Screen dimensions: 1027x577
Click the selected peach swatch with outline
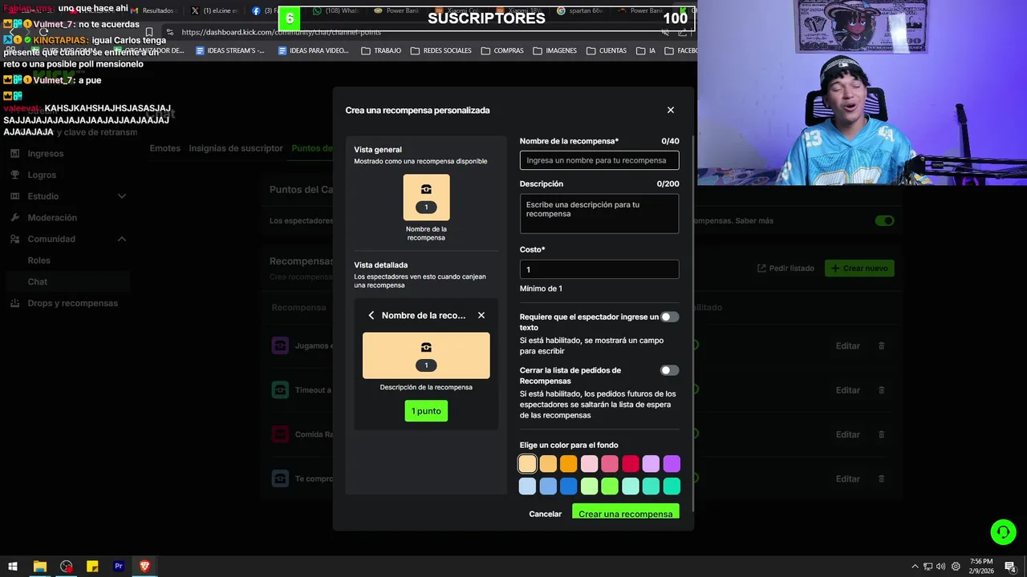click(x=527, y=464)
